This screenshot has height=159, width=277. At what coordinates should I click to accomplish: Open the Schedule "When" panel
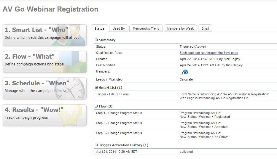[x=45, y=89]
